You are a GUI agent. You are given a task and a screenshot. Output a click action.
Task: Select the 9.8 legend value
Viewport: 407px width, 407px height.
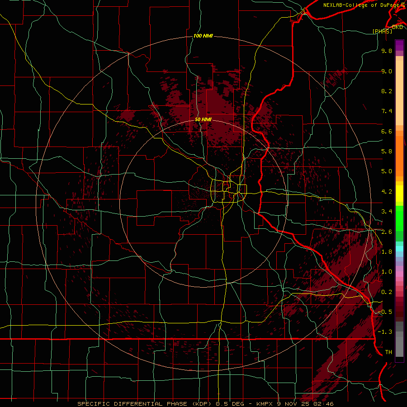[387, 51]
